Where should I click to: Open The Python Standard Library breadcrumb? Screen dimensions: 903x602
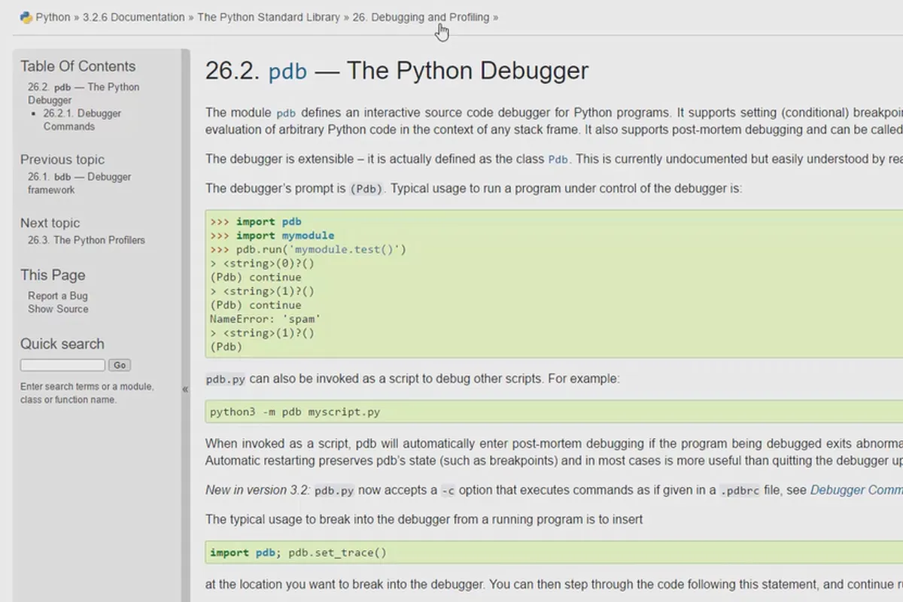[269, 17]
